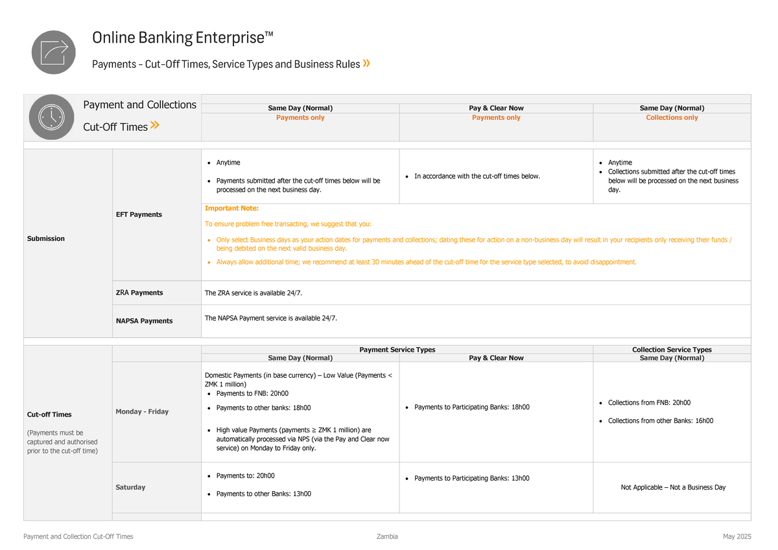Click the note Payments must be captured and authorised

pyautogui.click(x=62, y=442)
